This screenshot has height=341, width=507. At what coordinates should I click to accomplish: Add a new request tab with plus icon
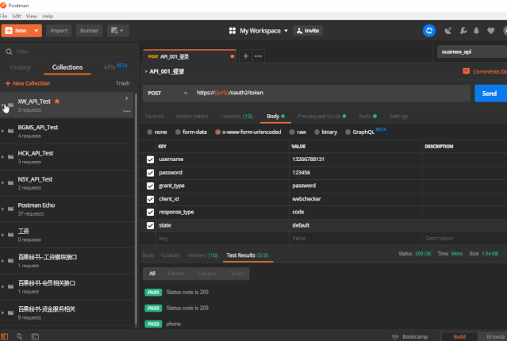245,56
